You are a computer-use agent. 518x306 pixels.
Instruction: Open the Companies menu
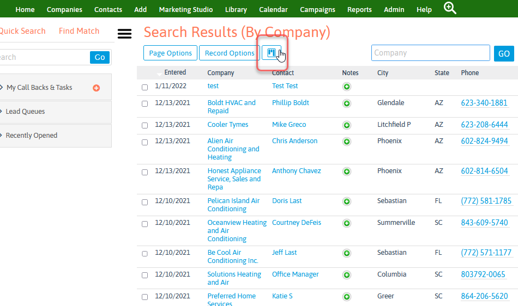pyautogui.click(x=64, y=10)
